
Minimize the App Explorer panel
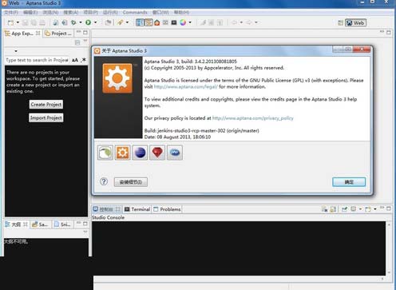coord(78,32)
